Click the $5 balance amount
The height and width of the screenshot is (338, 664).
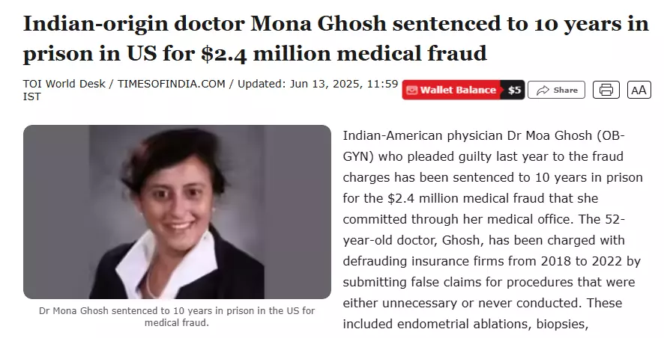514,90
